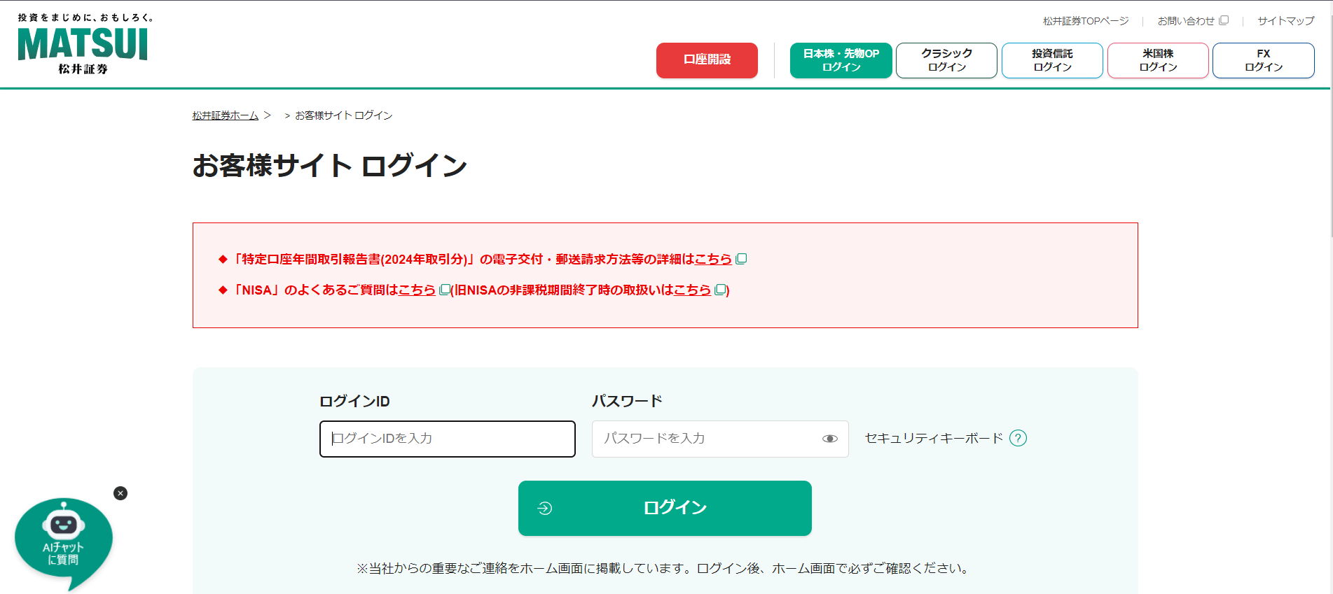
Task: Open security keyboard help icon
Action: pos(1018,438)
